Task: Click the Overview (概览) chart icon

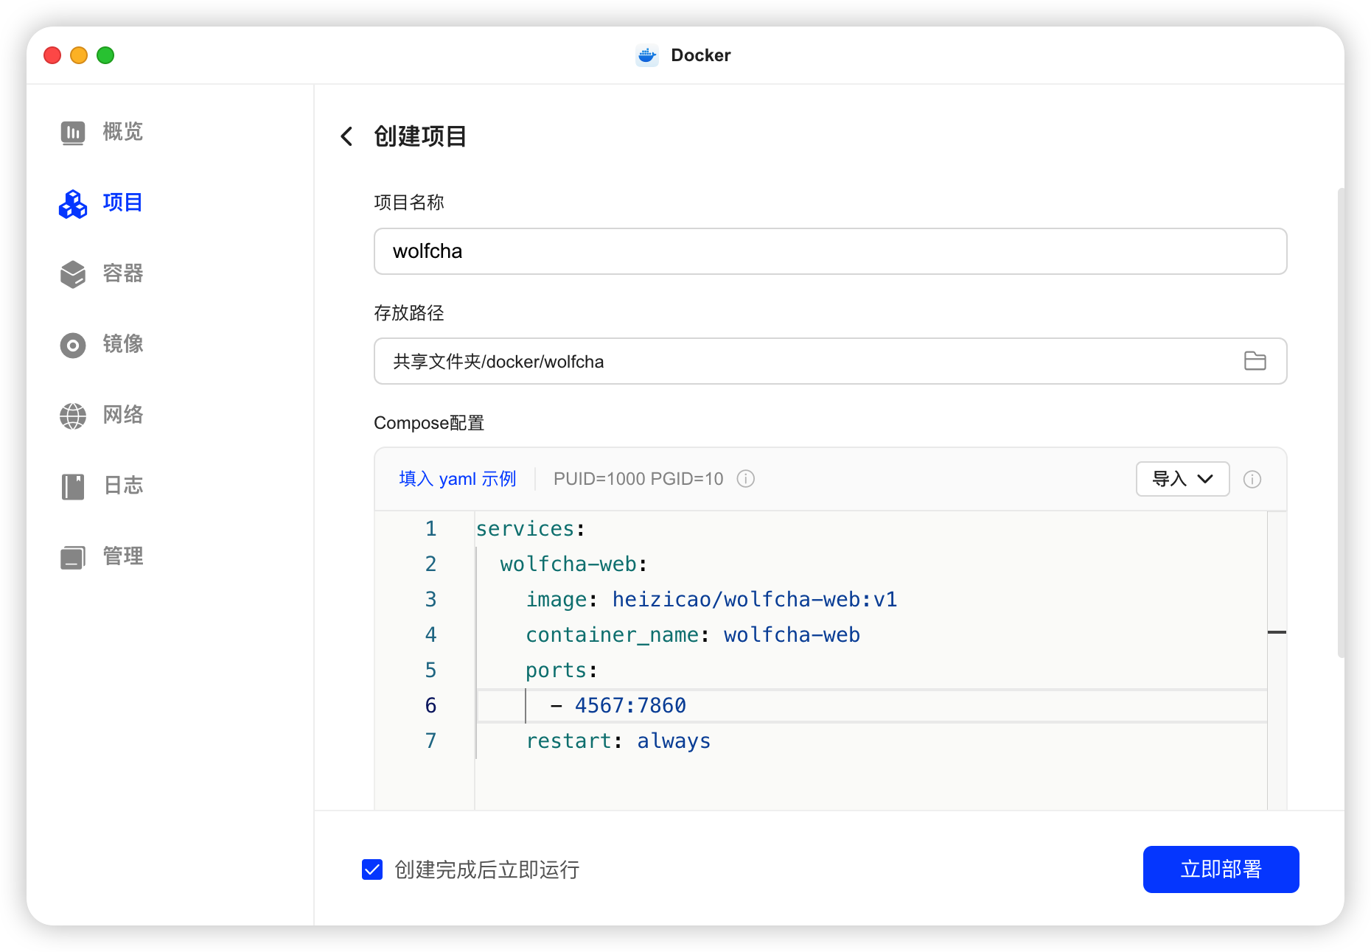Action: pos(72,133)
